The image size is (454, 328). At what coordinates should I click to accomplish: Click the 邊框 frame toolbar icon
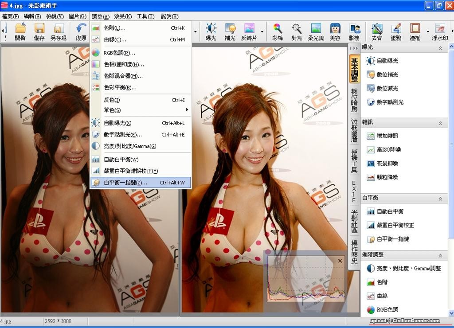415,31
